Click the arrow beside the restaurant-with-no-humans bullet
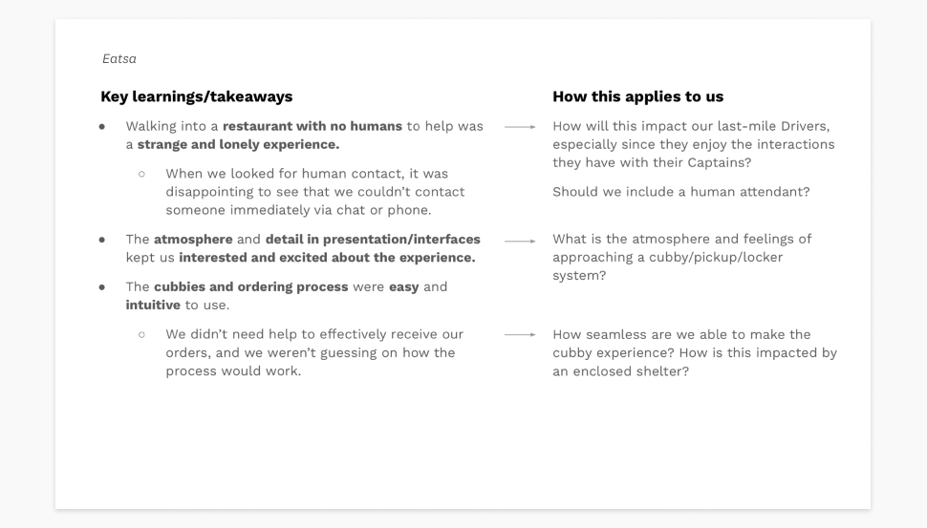The height and width of the screenshot is (528, 927). tap(520, 126)
